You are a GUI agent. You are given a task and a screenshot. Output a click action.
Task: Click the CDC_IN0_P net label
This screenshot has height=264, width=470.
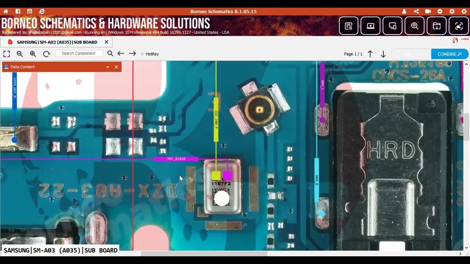click(x=216, y=120)
